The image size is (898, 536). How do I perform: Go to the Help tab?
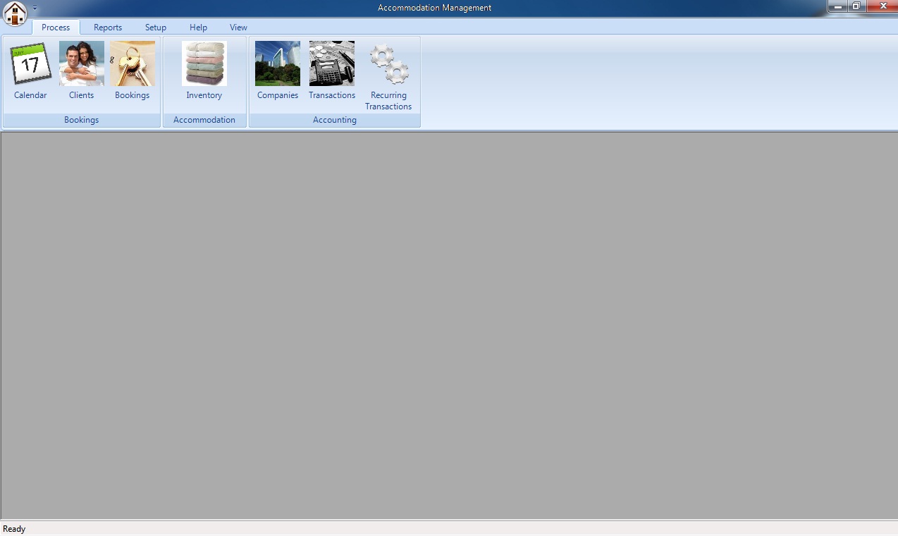click(x=199, y=28)
